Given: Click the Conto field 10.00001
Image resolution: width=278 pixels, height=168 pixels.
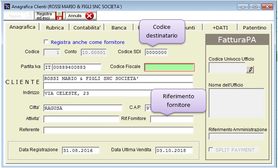Looking at the screenshot, I should coord(94,53).
